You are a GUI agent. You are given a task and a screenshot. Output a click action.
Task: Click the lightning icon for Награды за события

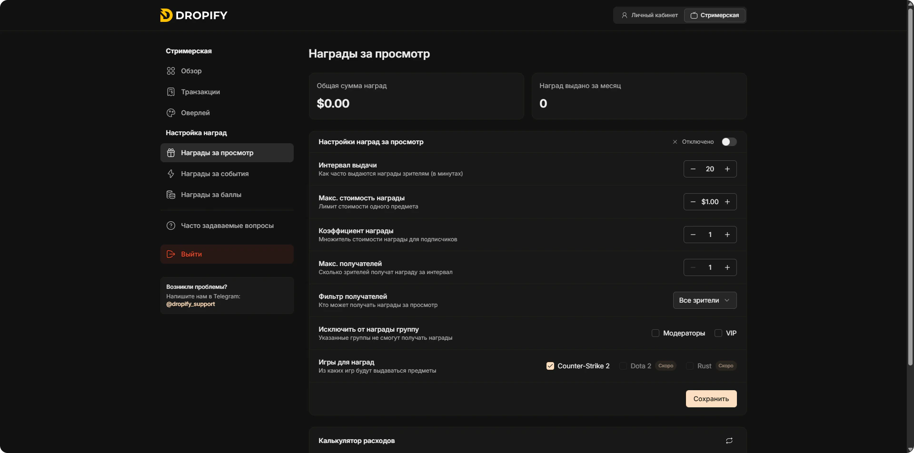pos(171,174)
